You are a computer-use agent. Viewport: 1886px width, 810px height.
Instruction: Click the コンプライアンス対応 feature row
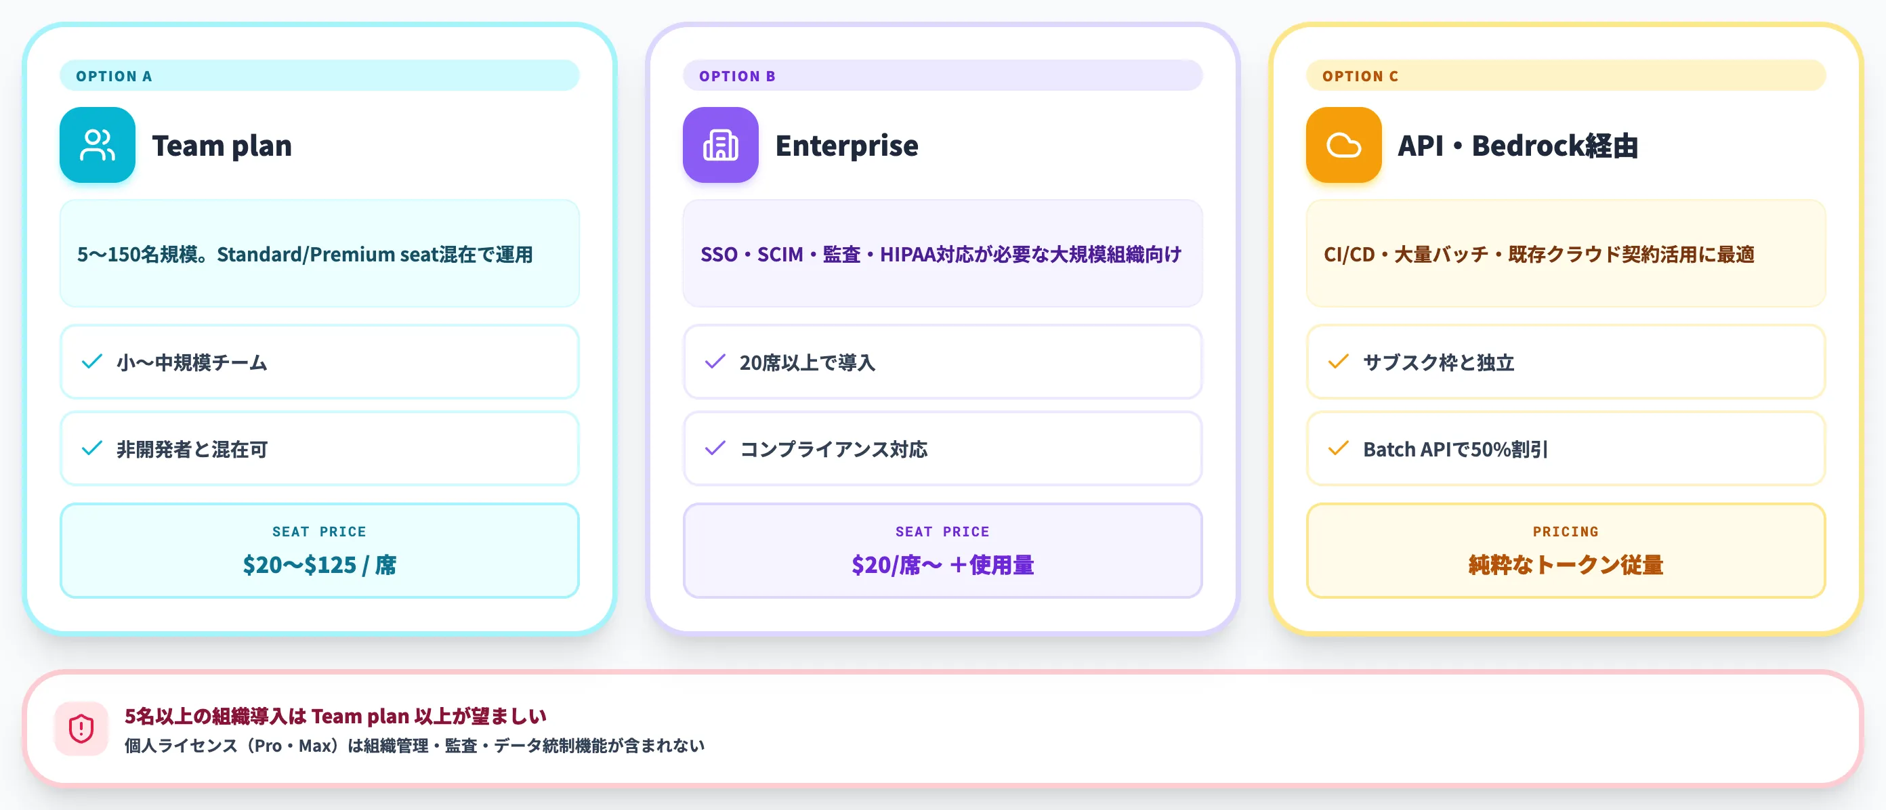[x=942, y=448]
